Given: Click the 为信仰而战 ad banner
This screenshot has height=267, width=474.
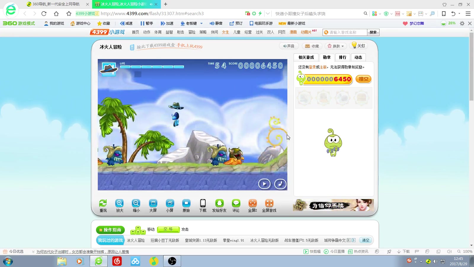Looking at the screenshot, I should [333, 205].
